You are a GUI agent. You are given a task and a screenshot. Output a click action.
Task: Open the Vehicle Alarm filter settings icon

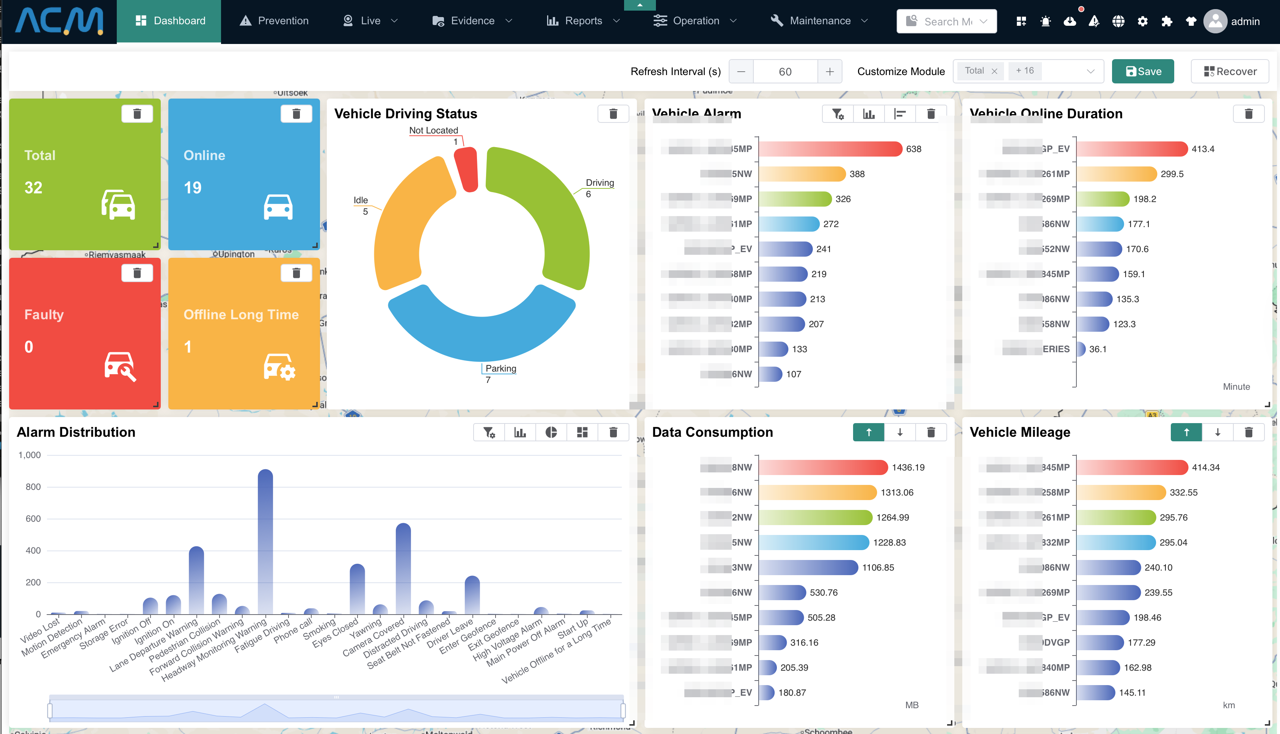(838, 113)
